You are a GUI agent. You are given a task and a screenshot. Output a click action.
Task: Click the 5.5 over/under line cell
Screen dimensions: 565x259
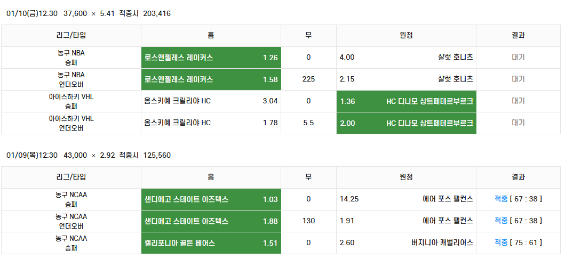[x=308, y=123]
